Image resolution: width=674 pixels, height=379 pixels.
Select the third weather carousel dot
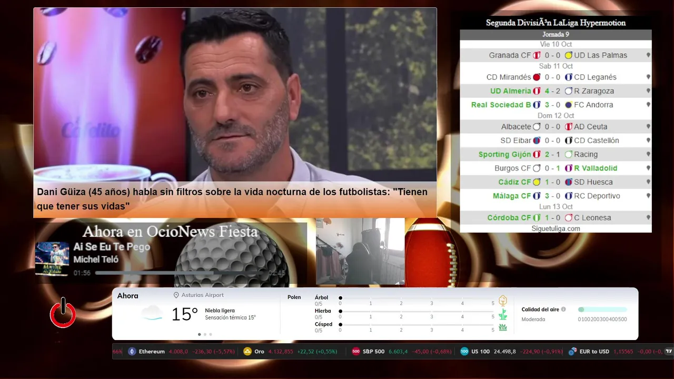[x=211, y=334]
